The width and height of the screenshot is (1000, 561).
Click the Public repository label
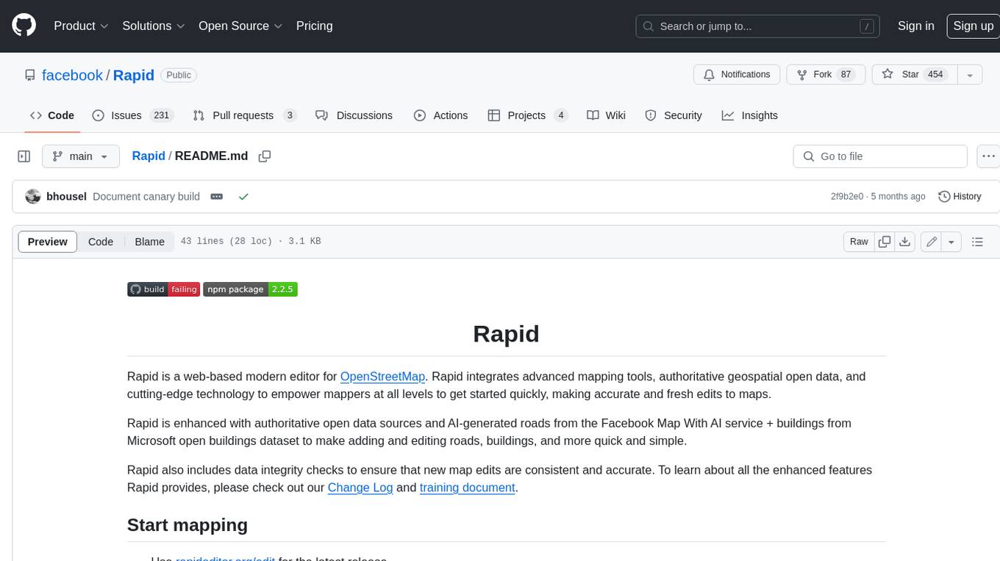coord(179,75)
